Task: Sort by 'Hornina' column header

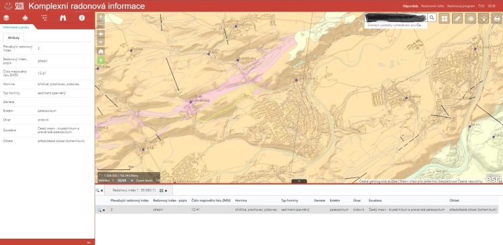Action: [241, 200]
